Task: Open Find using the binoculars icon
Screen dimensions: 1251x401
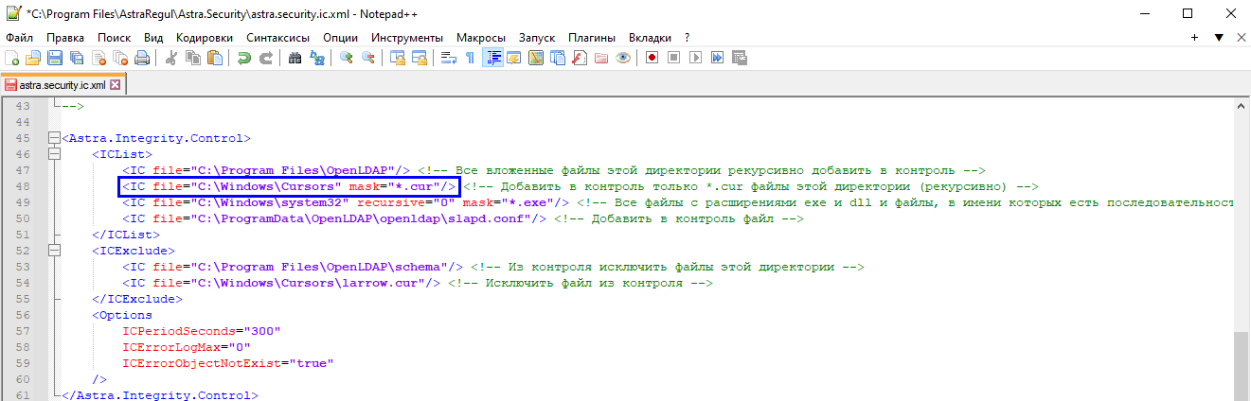Action: (295, 58)
